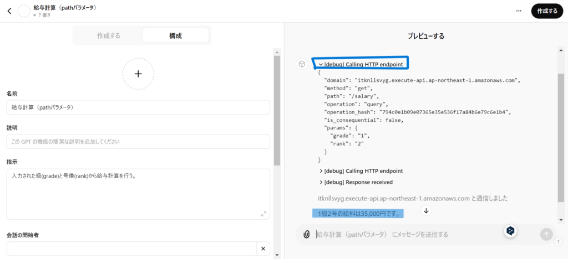Click the configuration panel vertical scrollbar
Screen dimensions: 568x259
[x=277, y=111]
